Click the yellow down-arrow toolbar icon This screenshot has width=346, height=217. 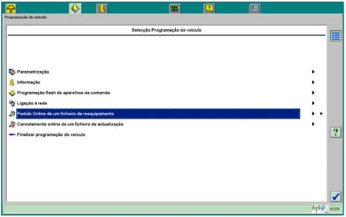click(102, 8)
